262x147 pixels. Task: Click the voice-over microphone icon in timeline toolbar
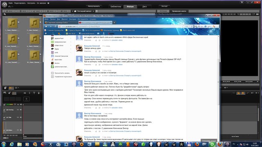pyautogui.click(x=38, y=93)
